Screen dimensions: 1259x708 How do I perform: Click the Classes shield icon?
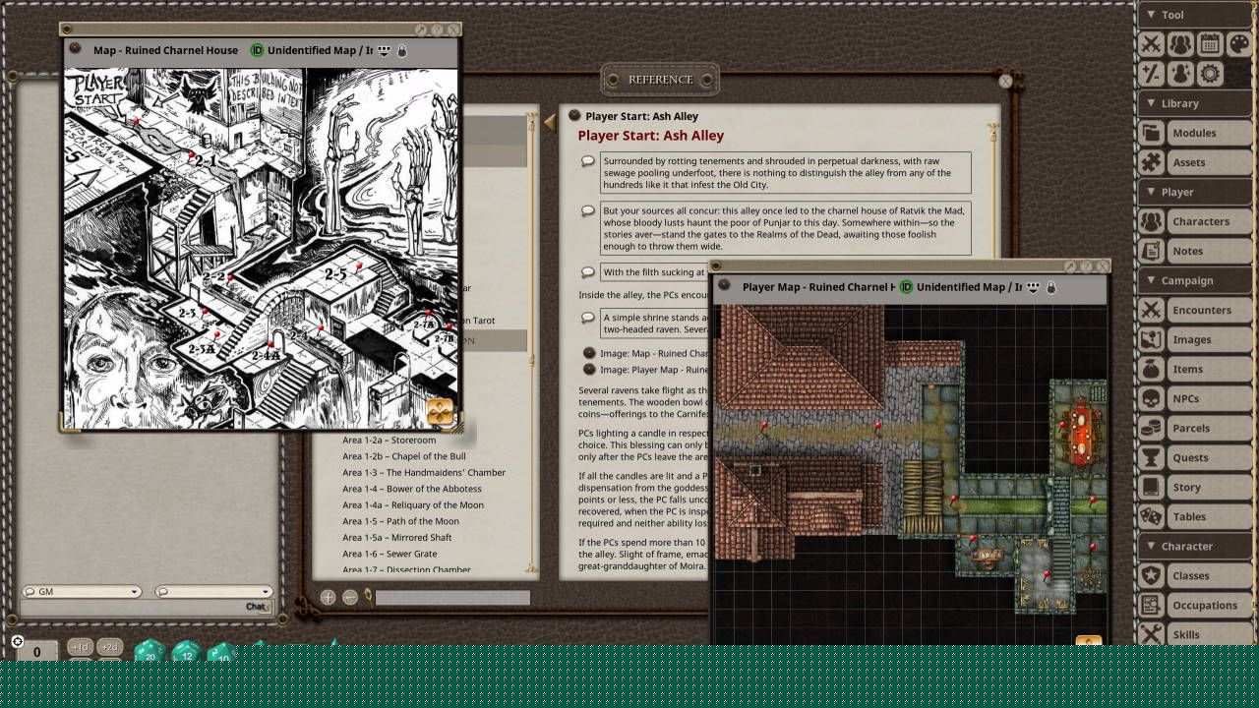(x=1151, y=575)
